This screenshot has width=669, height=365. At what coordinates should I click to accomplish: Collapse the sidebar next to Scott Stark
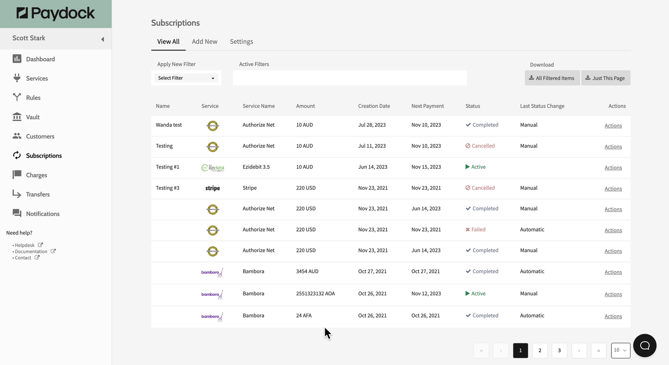point(103,39)
